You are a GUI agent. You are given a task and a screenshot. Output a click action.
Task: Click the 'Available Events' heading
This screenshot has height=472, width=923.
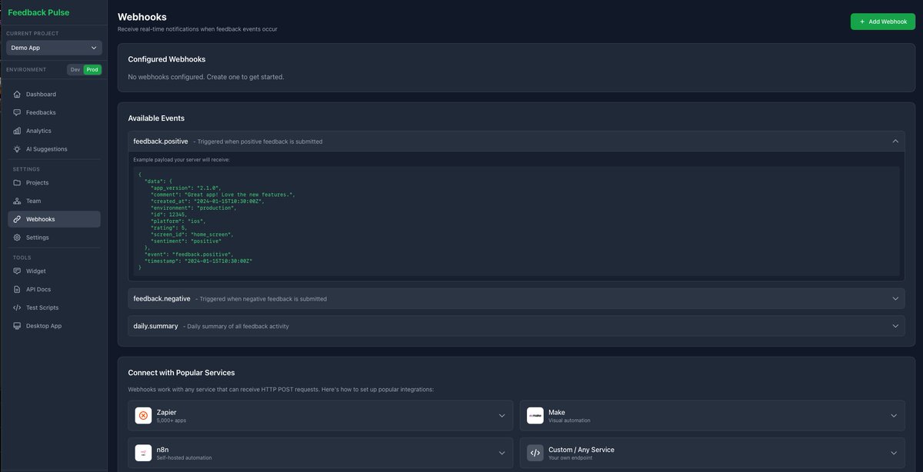(156, 118)
